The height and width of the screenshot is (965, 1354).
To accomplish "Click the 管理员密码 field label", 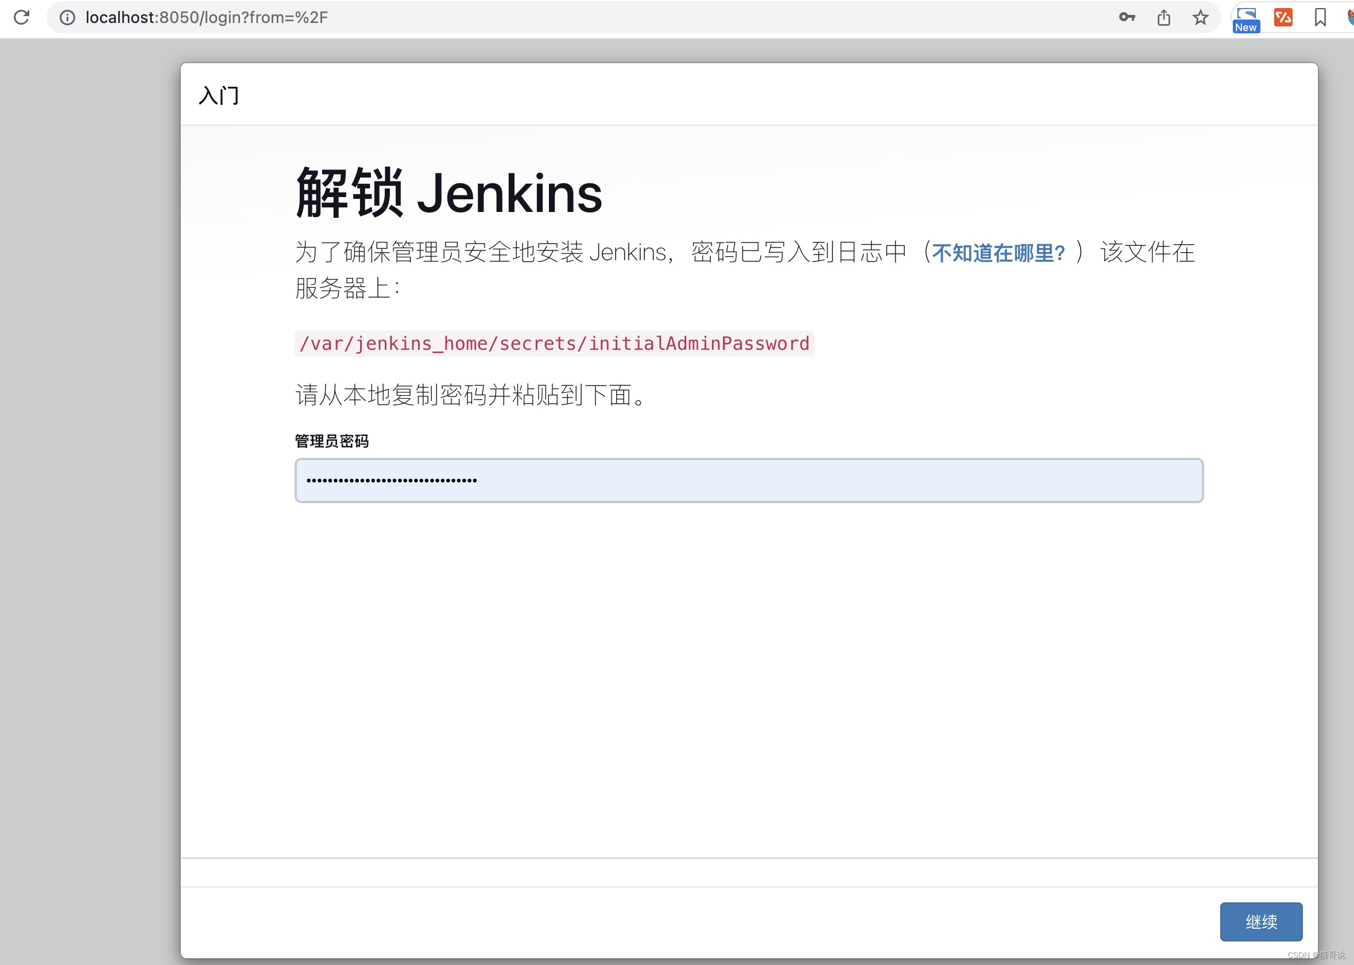I will [331, 441].
